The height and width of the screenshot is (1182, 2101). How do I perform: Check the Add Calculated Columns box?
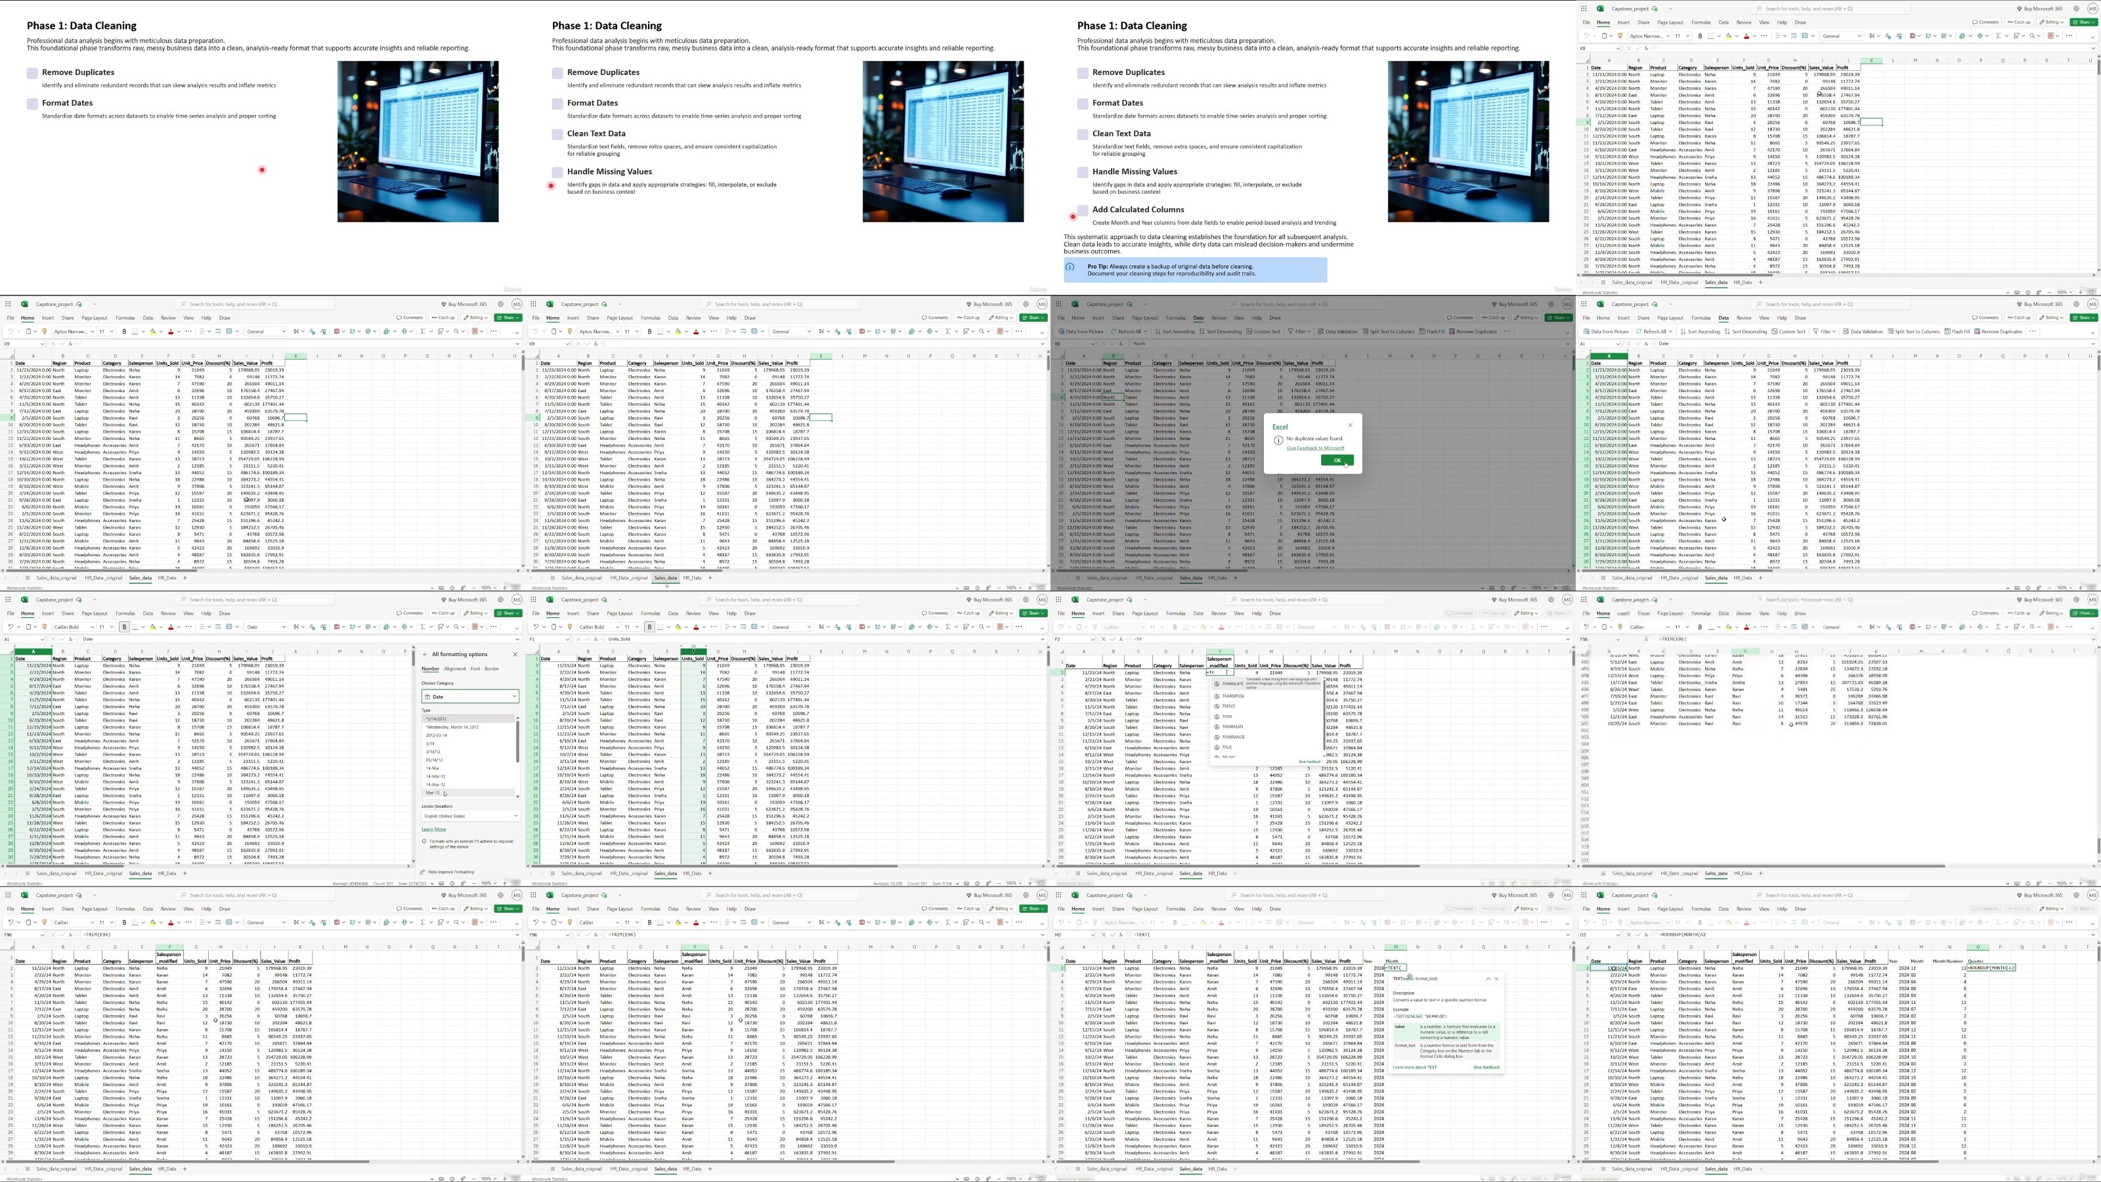1082,210
